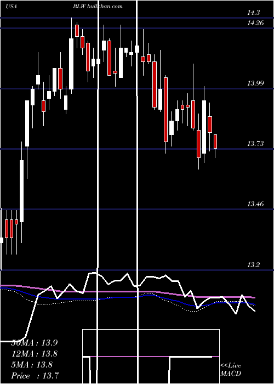Select the 14.26 price level label
Image resolution: width=274 pixels, height=384 pixels.
(255, 23)
